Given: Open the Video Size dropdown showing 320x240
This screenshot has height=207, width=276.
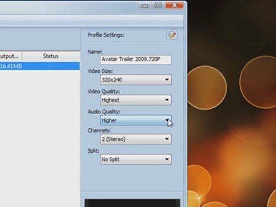Looking at the screenshot, I should (x=135, y=80).
